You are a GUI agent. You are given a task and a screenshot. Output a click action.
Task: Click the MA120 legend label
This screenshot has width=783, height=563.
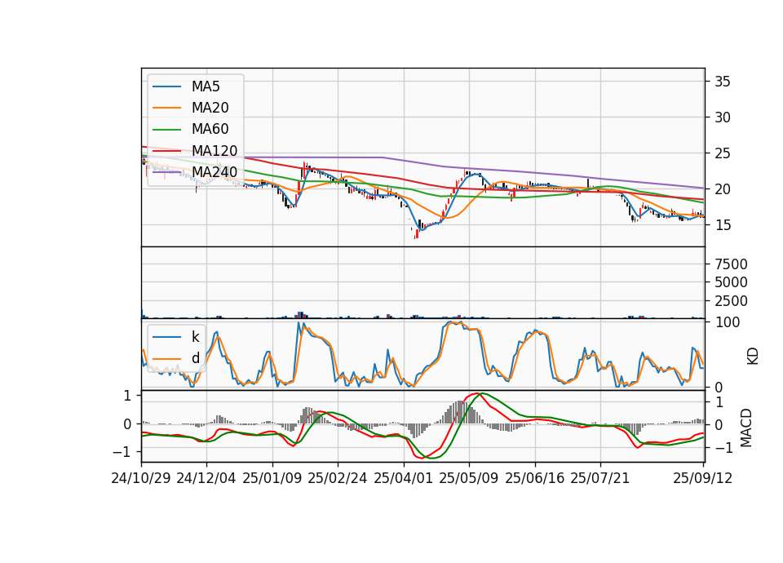[215, 151]
